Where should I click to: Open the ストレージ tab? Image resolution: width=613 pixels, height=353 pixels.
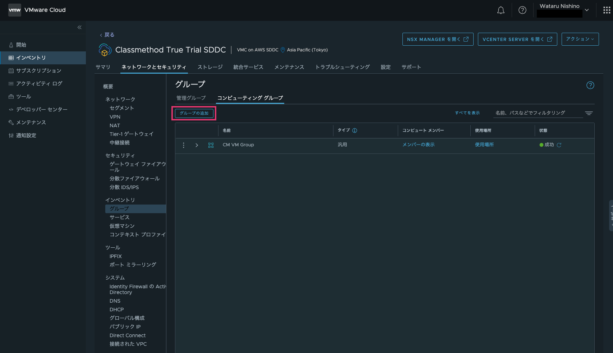coord(210,67)
